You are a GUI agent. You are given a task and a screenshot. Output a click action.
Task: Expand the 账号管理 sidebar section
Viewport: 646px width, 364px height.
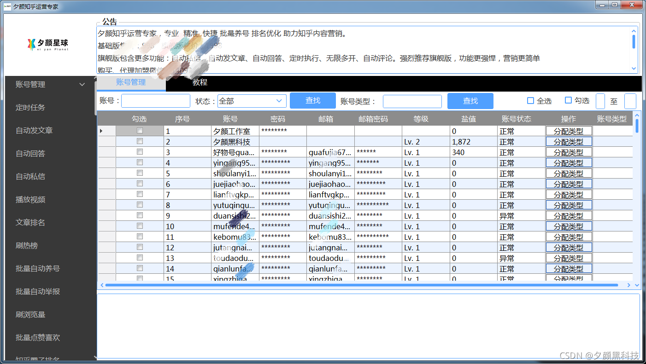(x=82, y=84)
